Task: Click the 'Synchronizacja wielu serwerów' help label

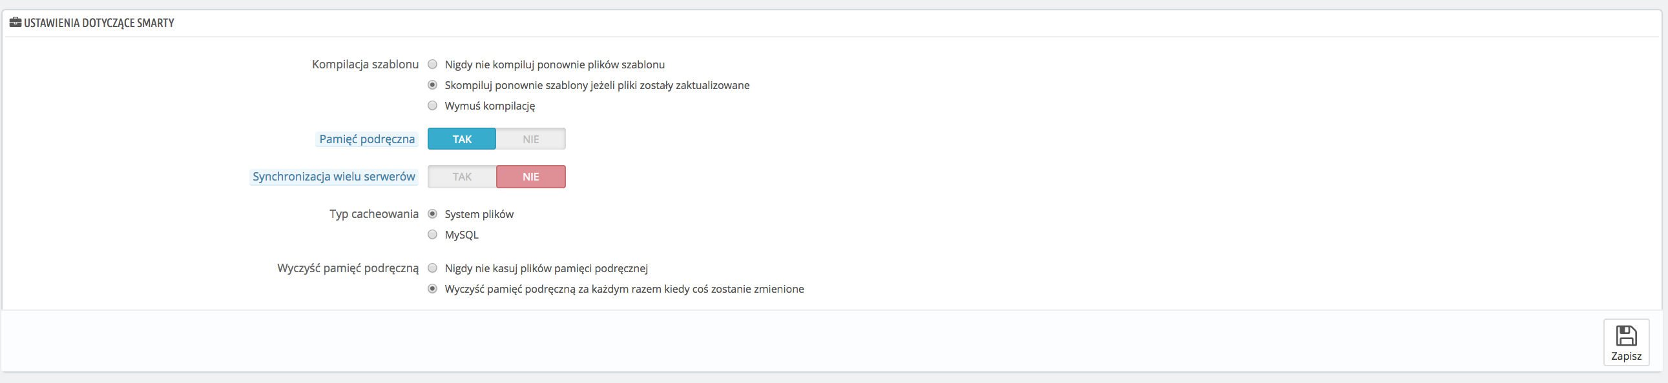Action: [x=333, y=176]
